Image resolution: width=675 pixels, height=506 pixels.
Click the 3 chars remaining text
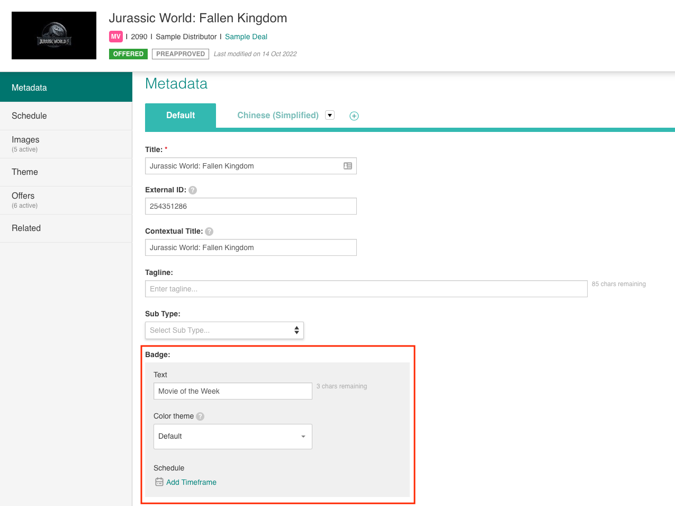coord(341,386)
